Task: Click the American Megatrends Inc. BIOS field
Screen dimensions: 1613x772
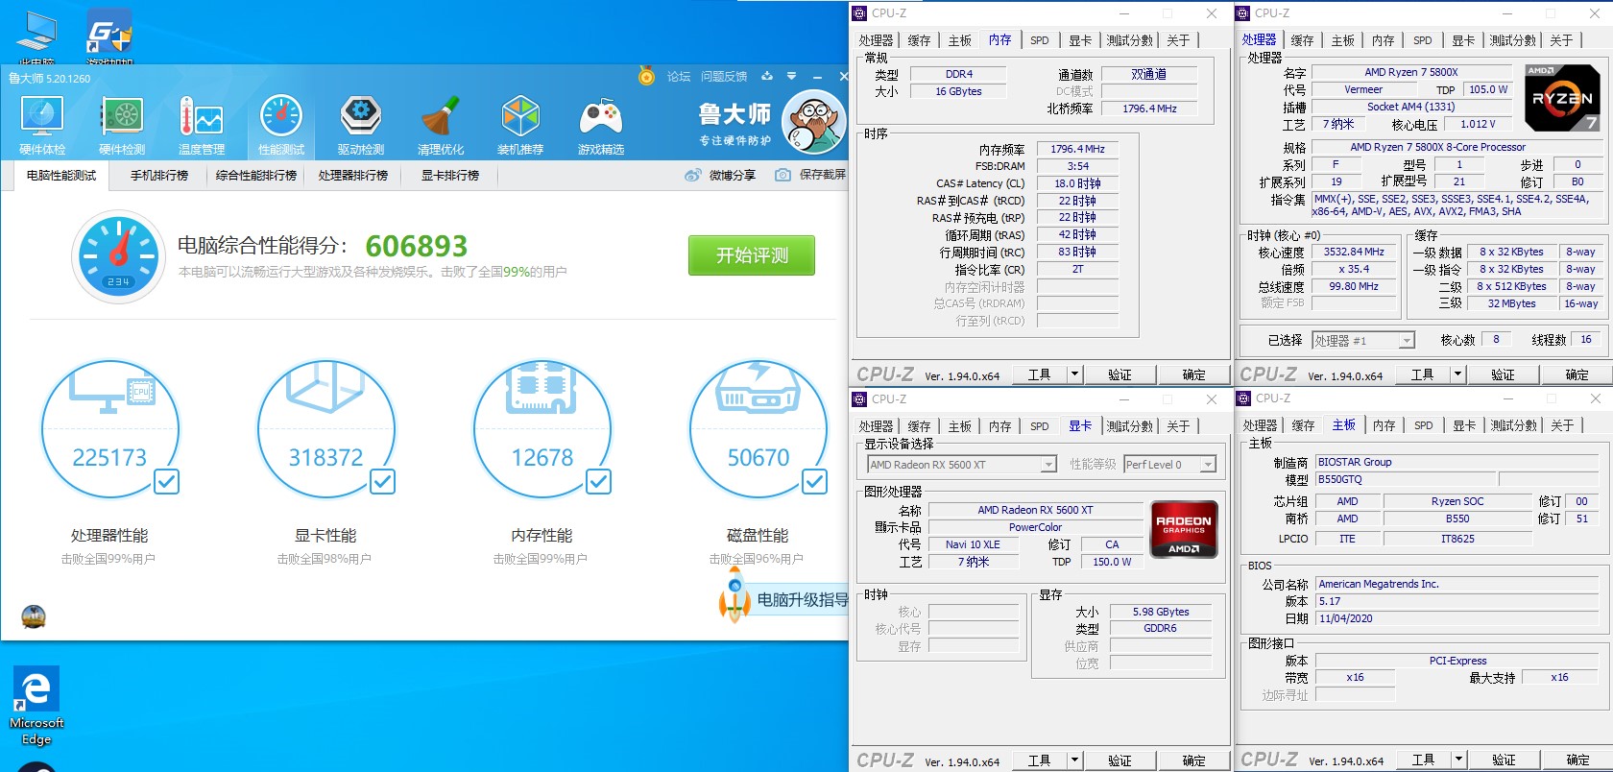Action: (x=1457, y=584)
